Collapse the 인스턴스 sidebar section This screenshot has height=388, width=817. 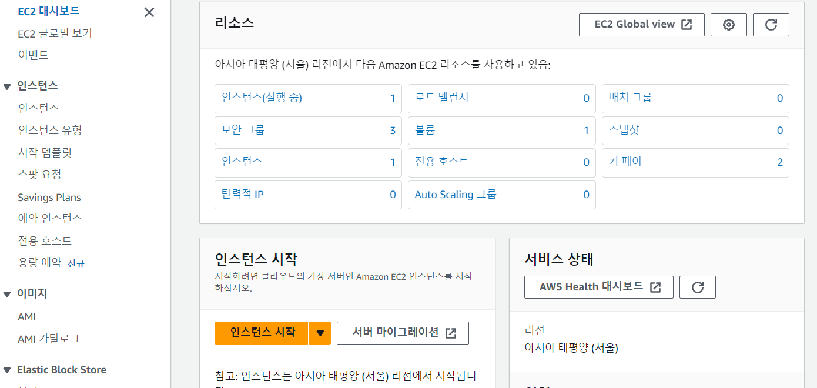[7, 86]
